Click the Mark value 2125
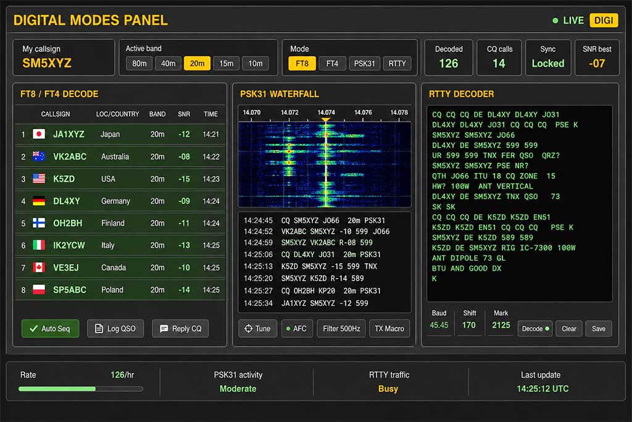The width and height of the screenshot is (632, 422). tap(501, 325)
